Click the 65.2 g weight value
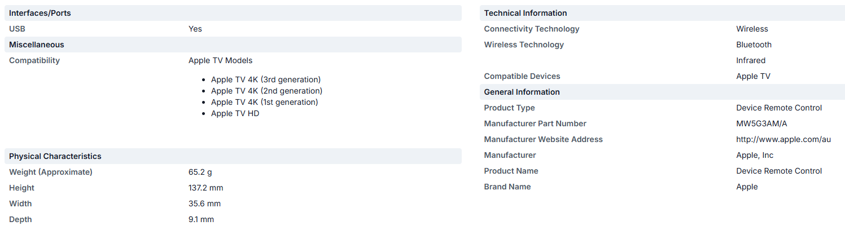This screenshot has height=230, width=845. coord(200,172)
